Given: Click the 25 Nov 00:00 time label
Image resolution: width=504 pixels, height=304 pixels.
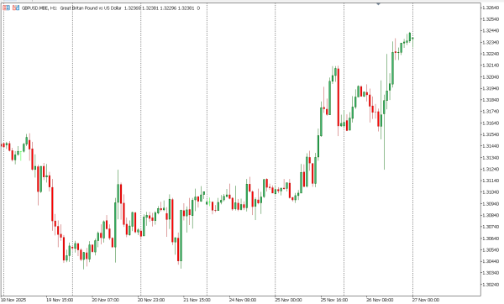Looking at the screenshot, I should (288, 300).
